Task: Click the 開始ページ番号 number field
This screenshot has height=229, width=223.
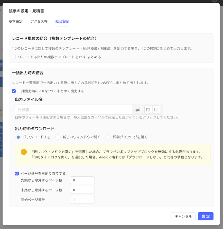Action: point(82,200)
